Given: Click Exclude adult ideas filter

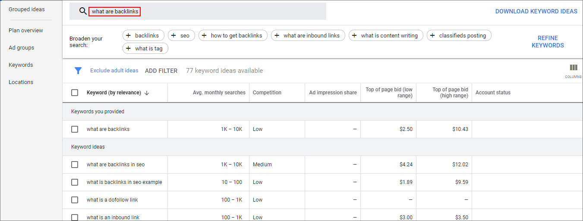Looking at the screenshot, I should tap(114, 71).
